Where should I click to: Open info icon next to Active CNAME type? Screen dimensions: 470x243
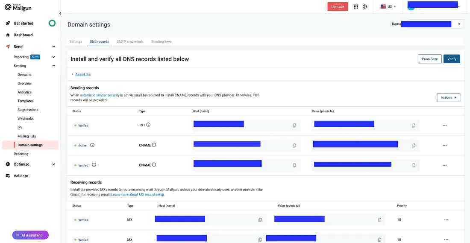[x=154, y=145]
